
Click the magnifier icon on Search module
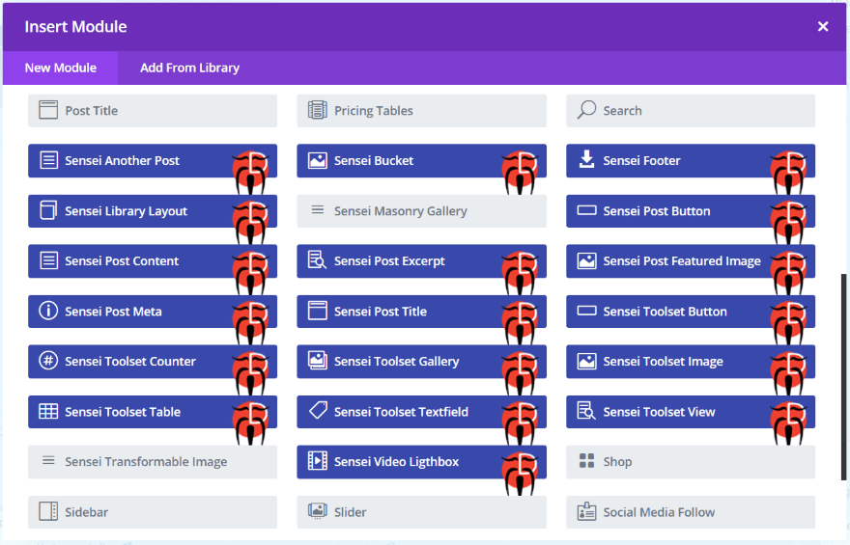pos(586,109)
